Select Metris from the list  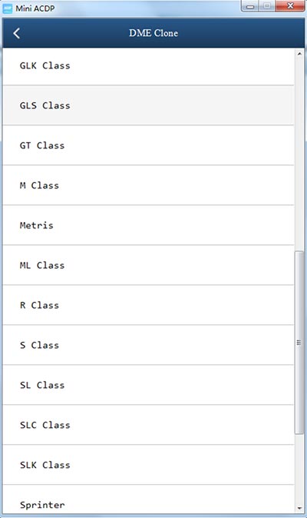click(148, 225)
